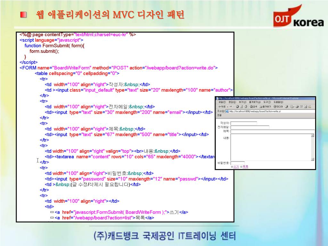Open the 도구(T) menu
The width and height of the screenshot is (328, 246).
click(267, 102)
